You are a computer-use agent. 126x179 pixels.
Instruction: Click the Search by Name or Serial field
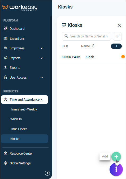click(86, 36)
